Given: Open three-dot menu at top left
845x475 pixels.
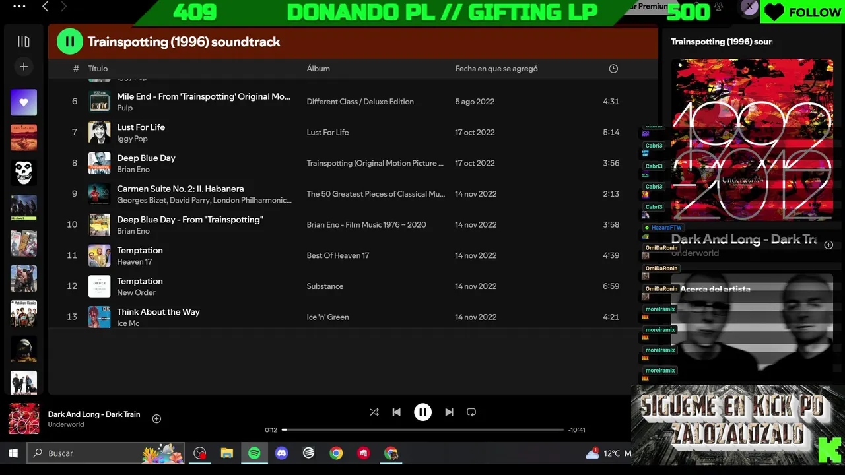Looking at the screenshot, I should pos(19,7).
